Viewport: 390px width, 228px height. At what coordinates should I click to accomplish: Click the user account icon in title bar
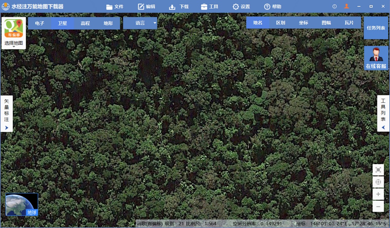click(x=346, y=6)
